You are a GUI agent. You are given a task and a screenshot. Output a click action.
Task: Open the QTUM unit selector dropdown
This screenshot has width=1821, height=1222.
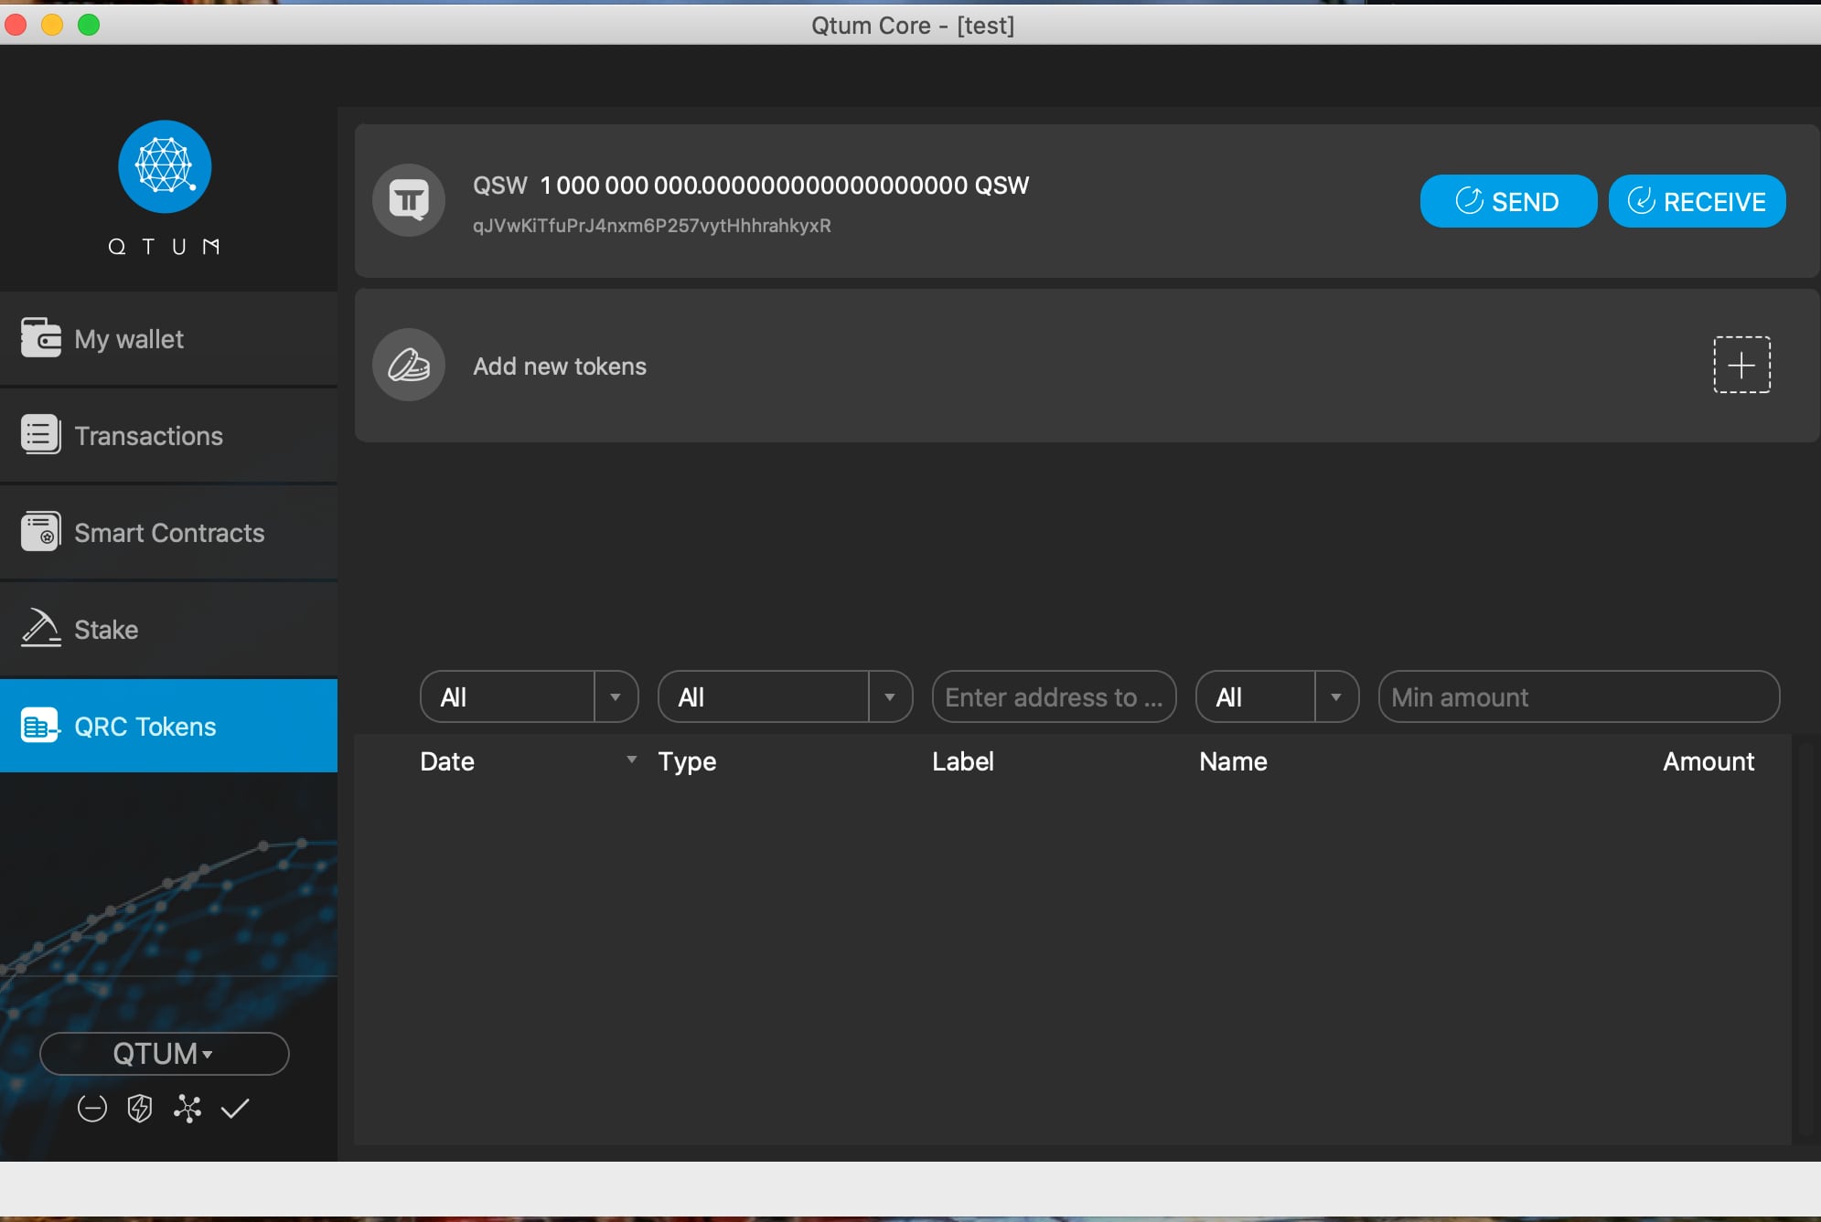[165, 1054]
